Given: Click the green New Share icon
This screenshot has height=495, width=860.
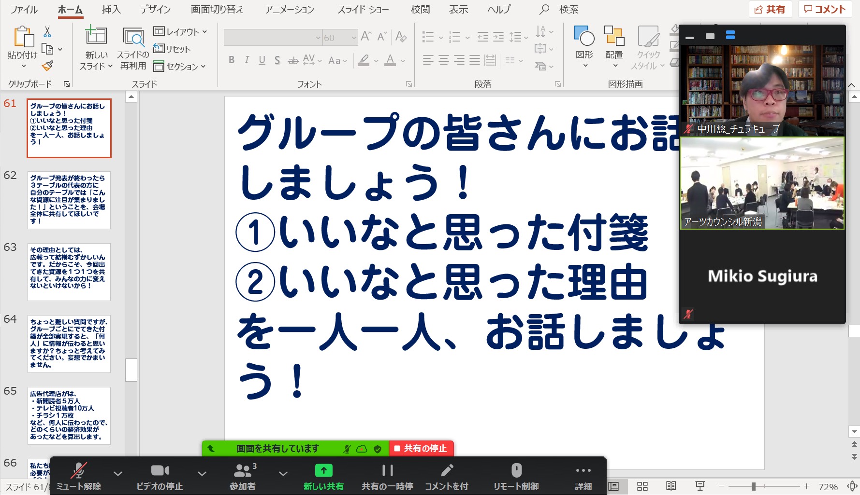Looking at the screenshot, I should [x=323, y=471].
